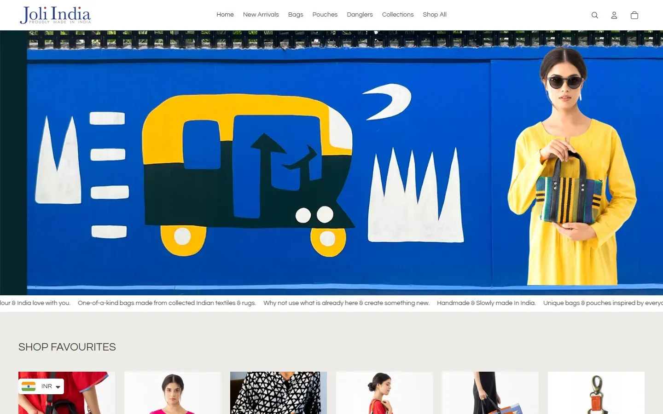Go to the Home menu item

(225, 15)
